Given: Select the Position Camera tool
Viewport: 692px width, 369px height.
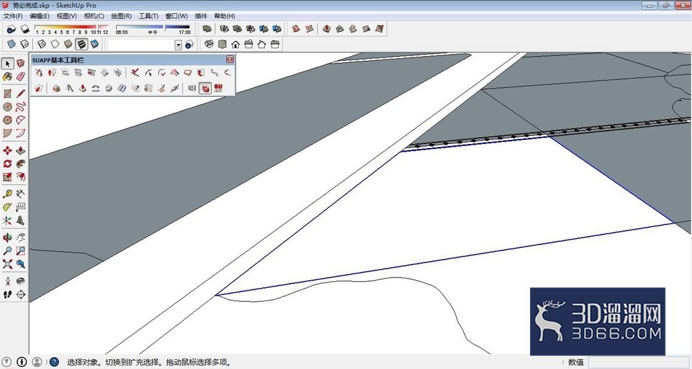Looking at the screenshot, I should coord(8,280).
